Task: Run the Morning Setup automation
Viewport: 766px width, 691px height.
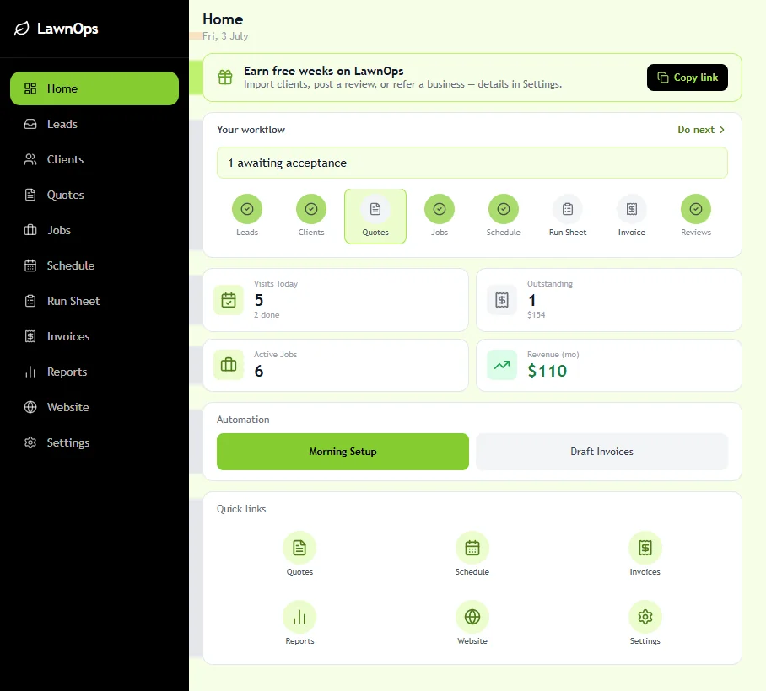Action: tap(343, 452)
